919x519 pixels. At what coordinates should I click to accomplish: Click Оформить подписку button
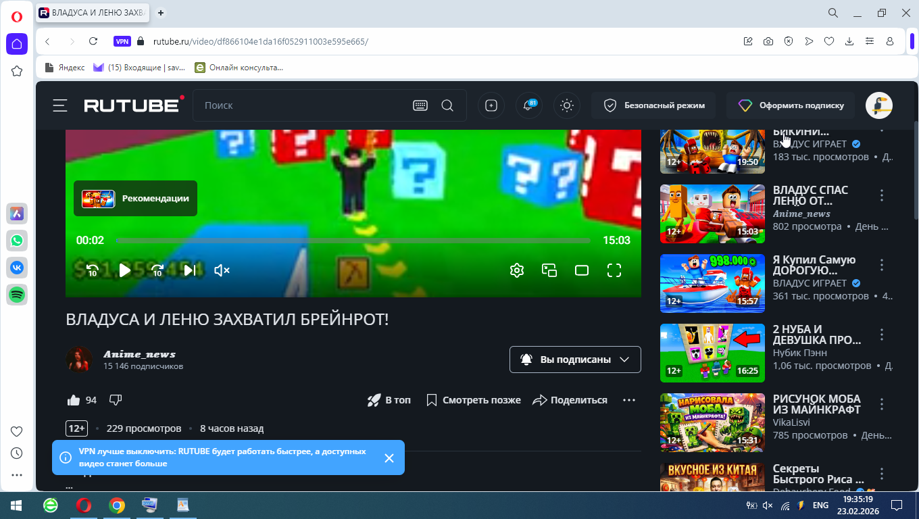point(791,105)
